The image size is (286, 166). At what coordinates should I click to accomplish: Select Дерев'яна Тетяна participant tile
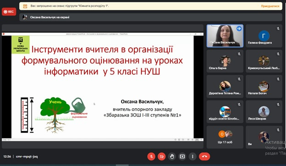click(x=225, y=87)
